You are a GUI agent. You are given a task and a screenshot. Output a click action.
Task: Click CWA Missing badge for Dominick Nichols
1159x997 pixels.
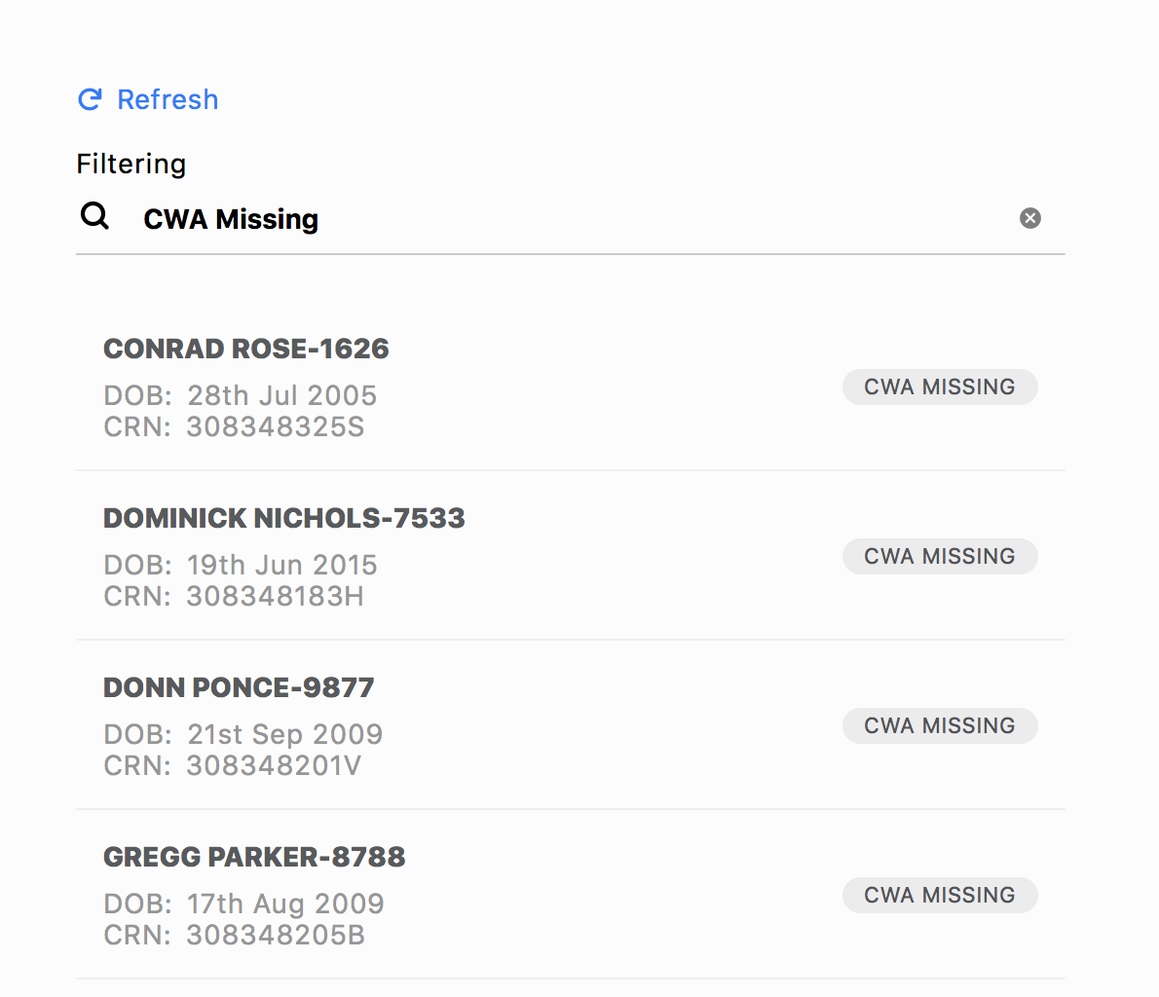(940, 556)
